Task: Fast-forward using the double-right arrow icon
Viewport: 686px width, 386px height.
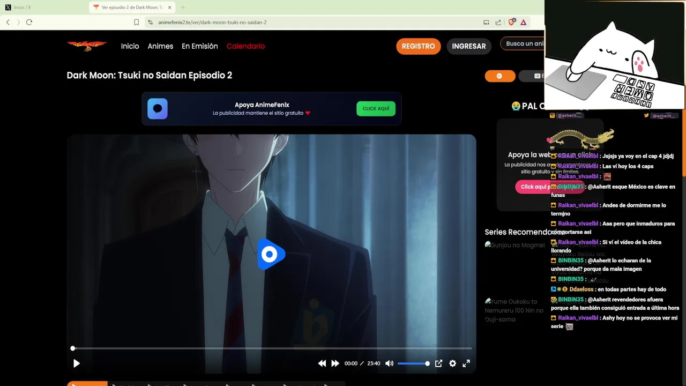Action: click(x=335, y=363)
